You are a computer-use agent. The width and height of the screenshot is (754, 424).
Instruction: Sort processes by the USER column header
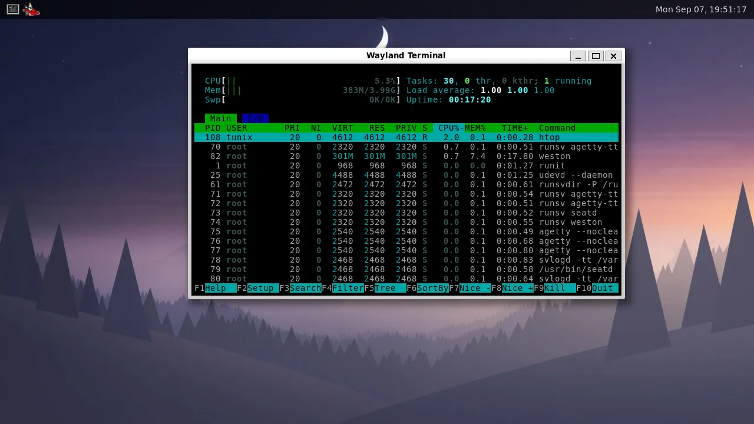[x=237, y=128]
